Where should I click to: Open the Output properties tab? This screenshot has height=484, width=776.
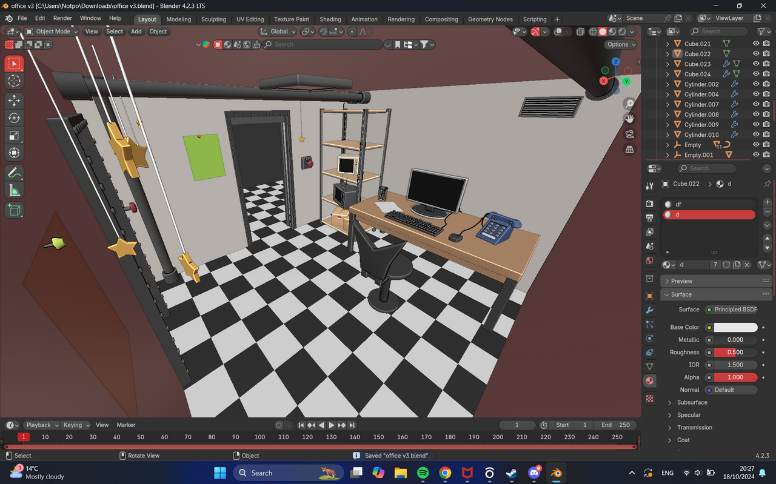pyautogui.click(x=650, y=217)
